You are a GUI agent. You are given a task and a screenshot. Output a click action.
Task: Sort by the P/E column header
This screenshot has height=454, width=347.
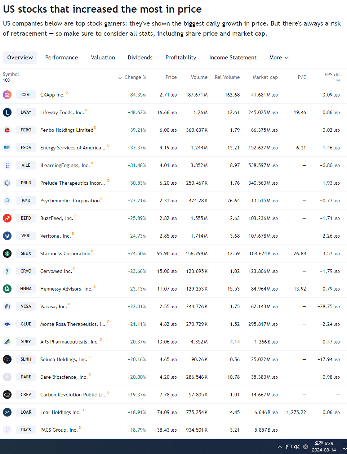click(302, 77)
